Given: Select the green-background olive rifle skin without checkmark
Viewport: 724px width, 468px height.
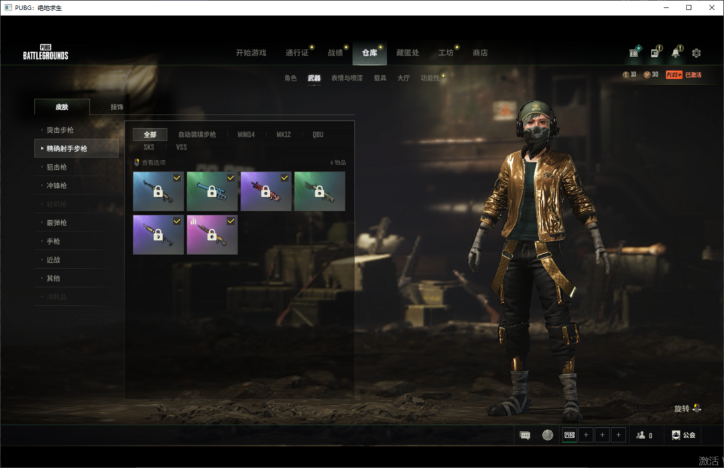Looking at the screenshot, I should pyautogui.click(x=320, y=191).
